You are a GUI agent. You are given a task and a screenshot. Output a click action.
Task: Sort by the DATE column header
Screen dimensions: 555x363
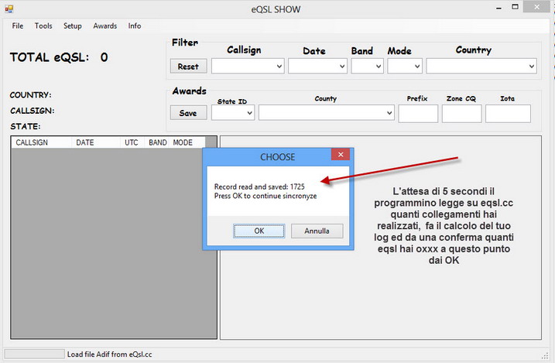[96, 142]
